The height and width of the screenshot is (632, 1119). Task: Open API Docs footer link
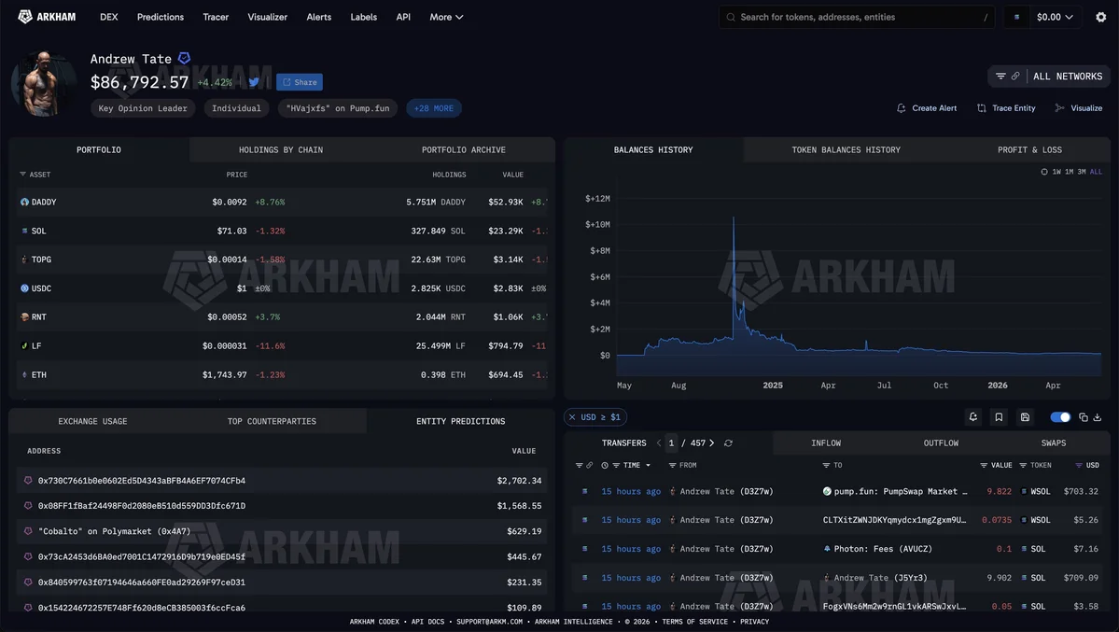point(427,622)
